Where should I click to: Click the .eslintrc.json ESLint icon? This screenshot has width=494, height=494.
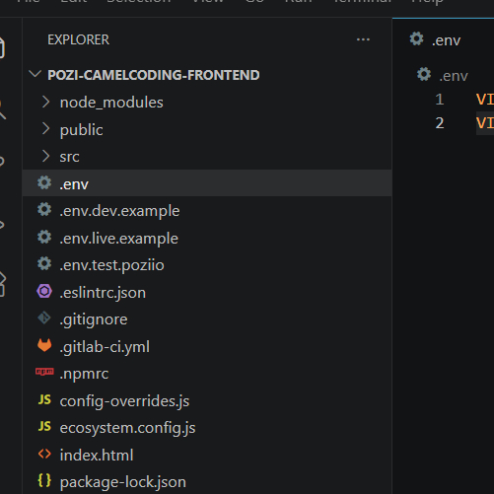44,291
